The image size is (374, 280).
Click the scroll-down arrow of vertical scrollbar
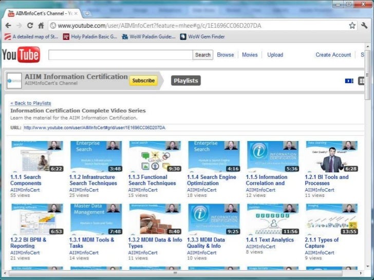pos(367,267)
